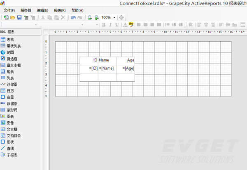The width and height of the screenshot is (247, 170).
Task: Align controls to bottom edges
Action: [x=234, y=25]
